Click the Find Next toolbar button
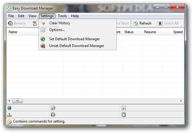 [123, 23]
